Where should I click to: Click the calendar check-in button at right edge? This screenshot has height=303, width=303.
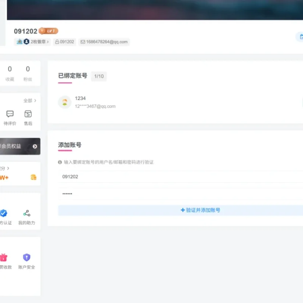pos(300,36)
